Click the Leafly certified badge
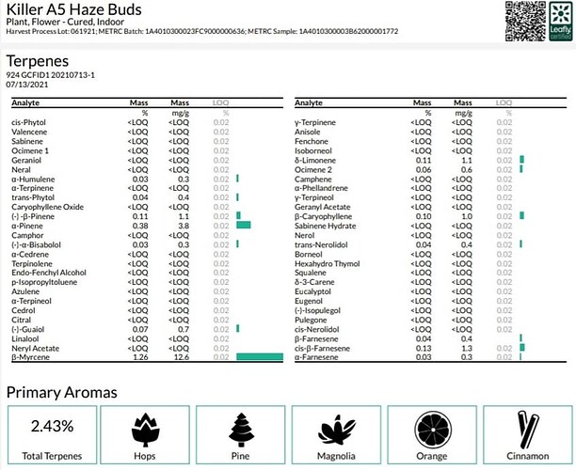This screenshot has width=576, height=470. [561, 21]
